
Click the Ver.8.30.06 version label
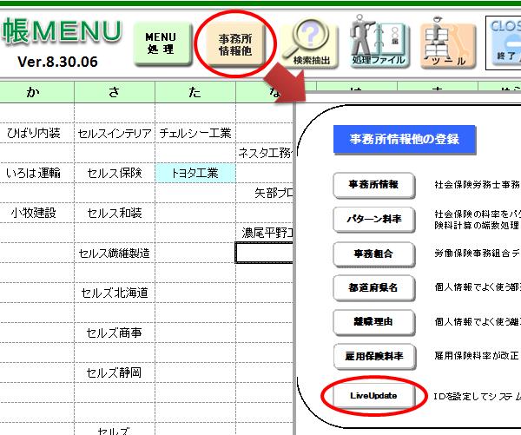tap(57, 62)
